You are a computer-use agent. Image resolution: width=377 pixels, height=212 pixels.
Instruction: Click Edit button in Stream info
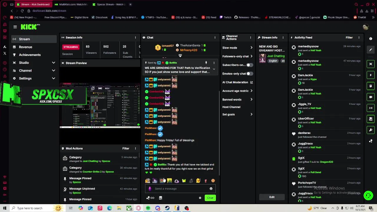coord(272,197)
